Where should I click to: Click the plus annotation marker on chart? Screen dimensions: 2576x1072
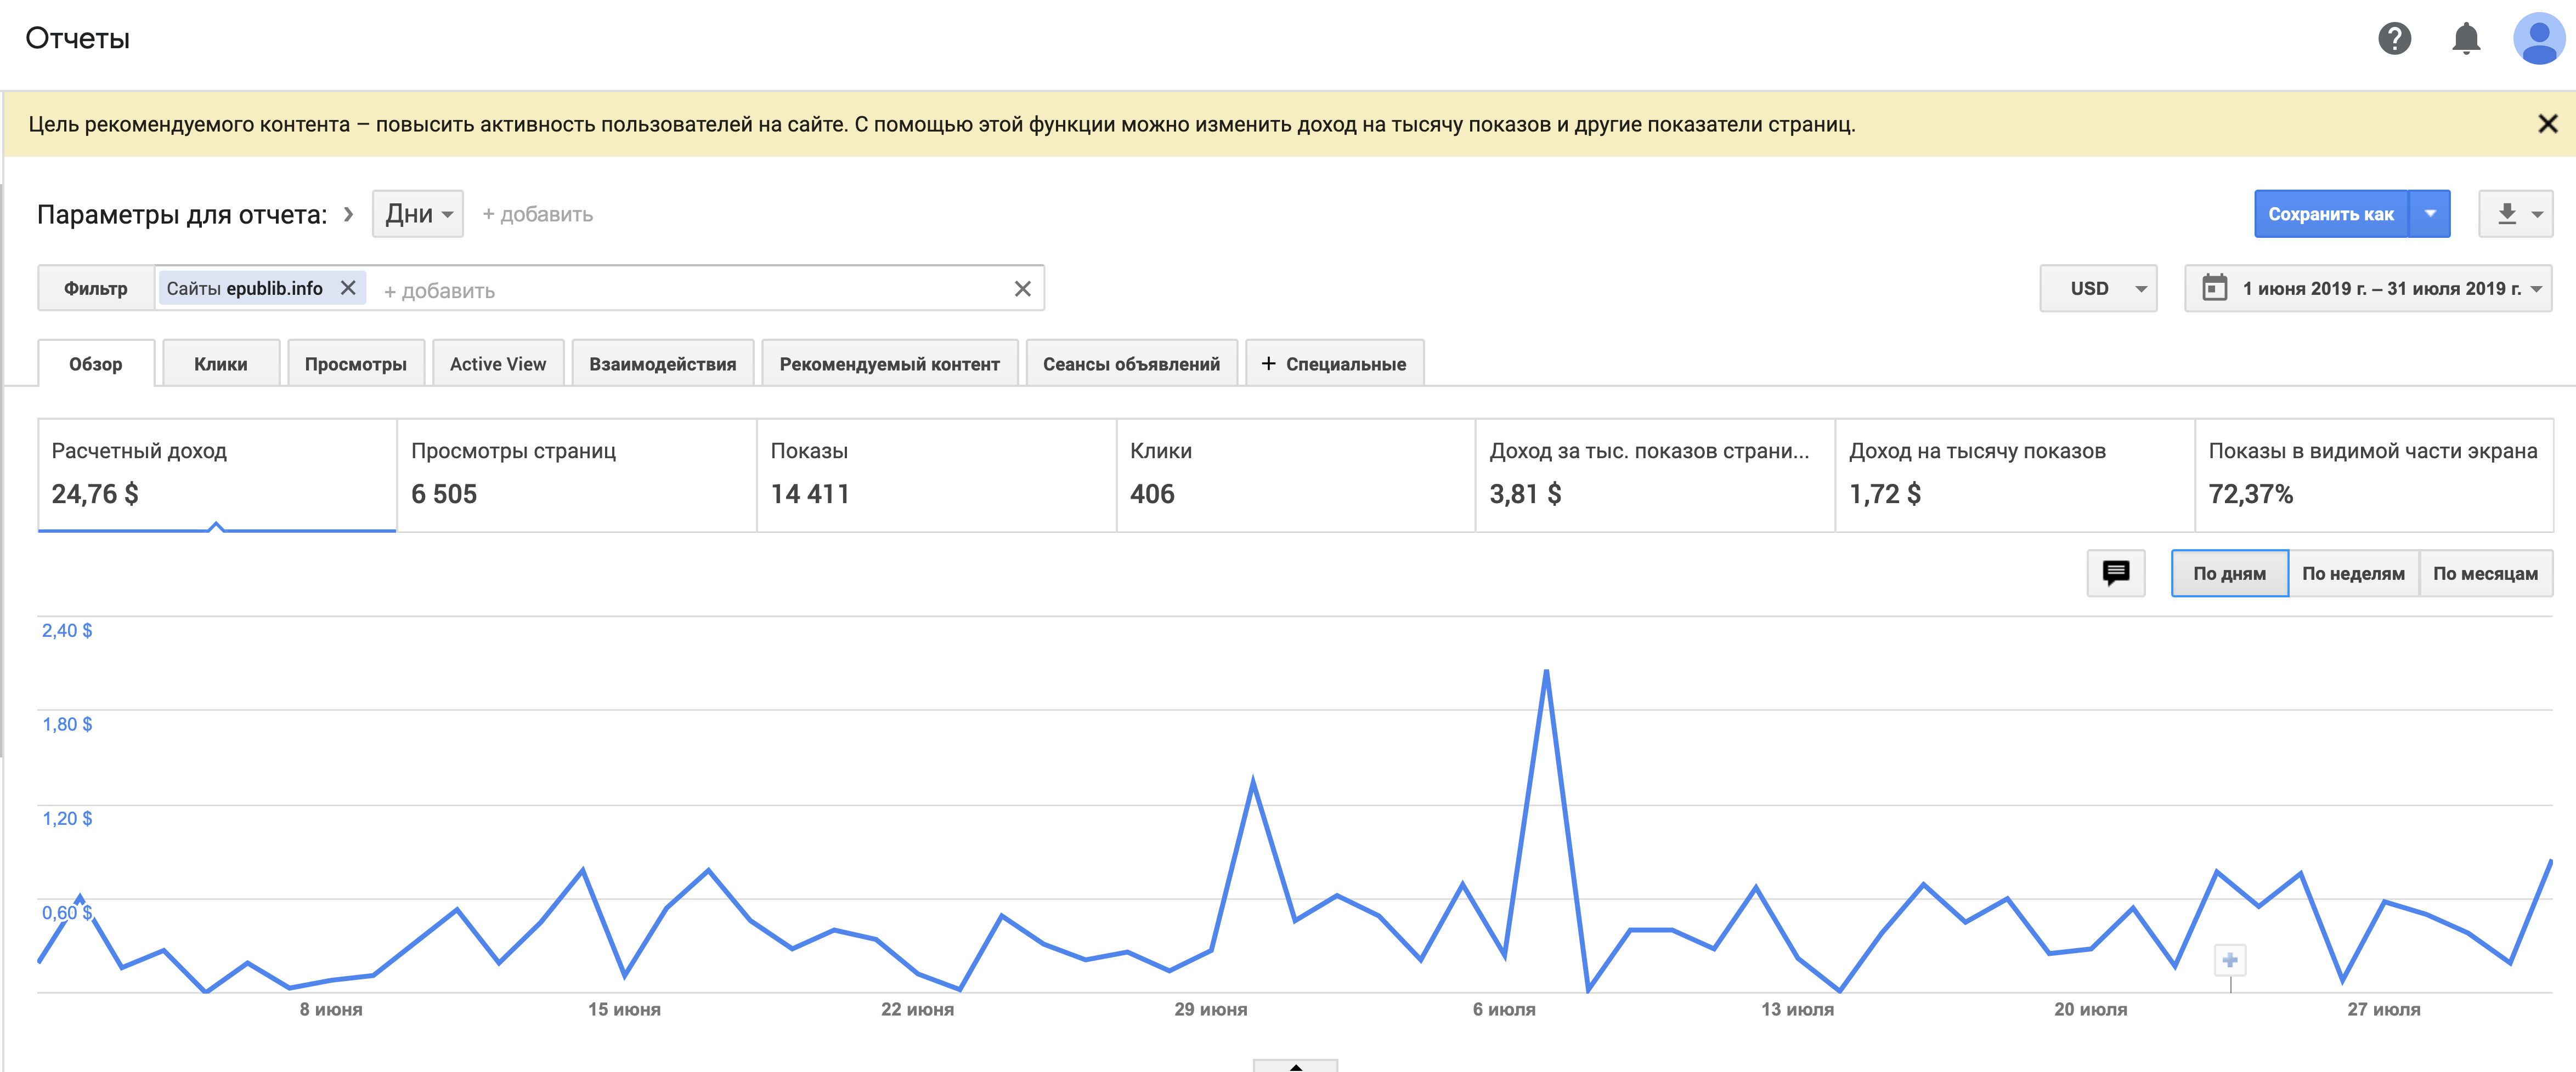point(2229,960)
